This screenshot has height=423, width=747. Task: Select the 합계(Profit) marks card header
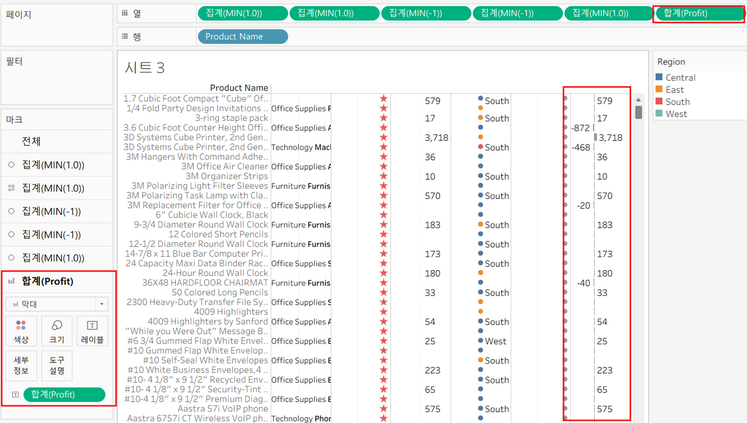pos(48,281)
